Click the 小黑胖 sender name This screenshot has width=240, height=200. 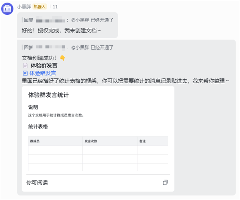[x=24, y=7]
